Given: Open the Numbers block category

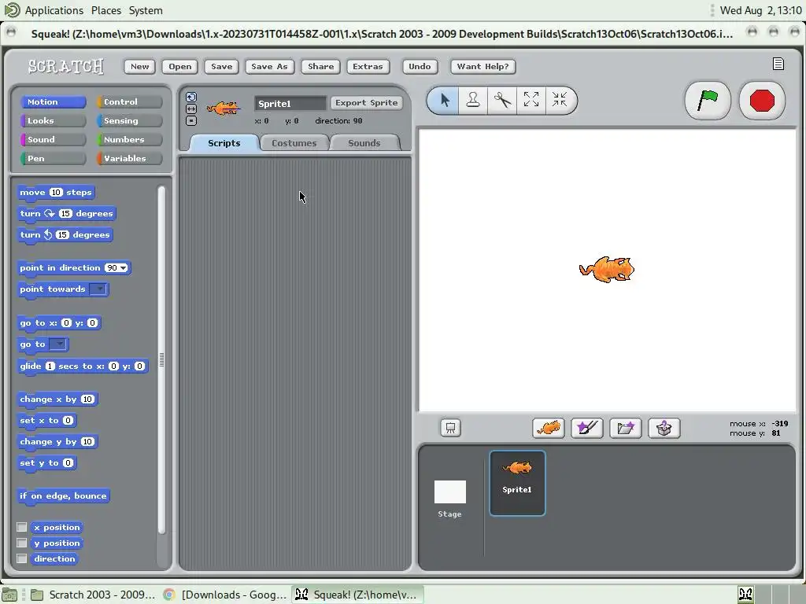Looking at the screenshot, I should pyautogui.click(x=130, y=140).
